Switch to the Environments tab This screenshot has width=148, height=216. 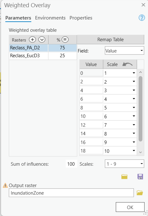click(x=50, y=18)
